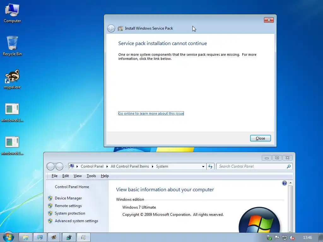Open Device Manager link
323x242 pixels.
tap(68, 198)
